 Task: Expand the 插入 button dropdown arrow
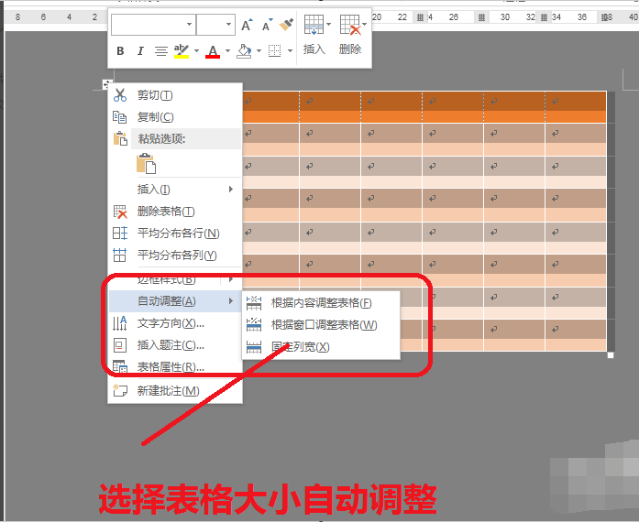click(x=328, y=25)
